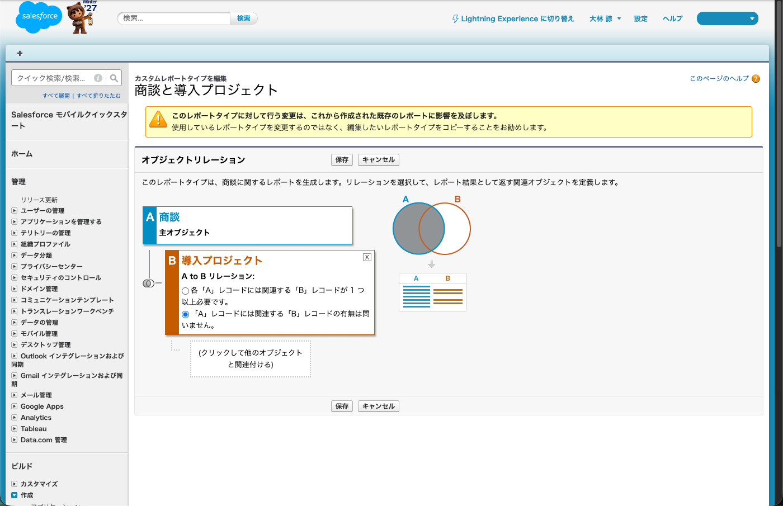
Task: Focus the header 検索 input field
Action: coord(174,18)
